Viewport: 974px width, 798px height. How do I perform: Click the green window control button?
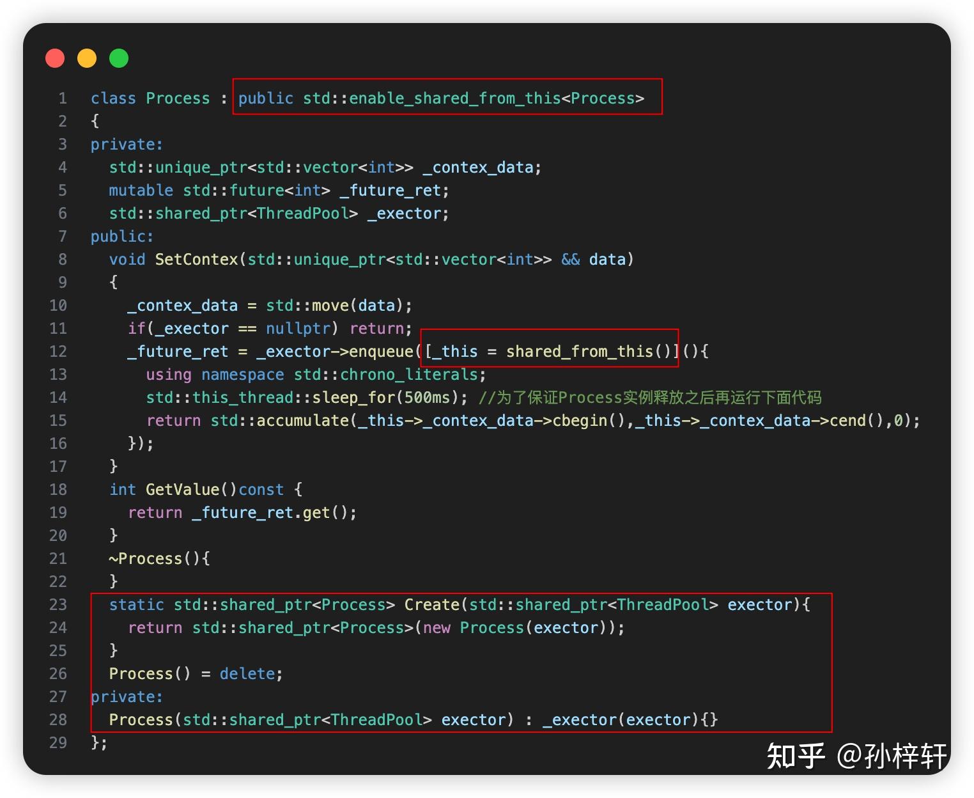point(118,58)
